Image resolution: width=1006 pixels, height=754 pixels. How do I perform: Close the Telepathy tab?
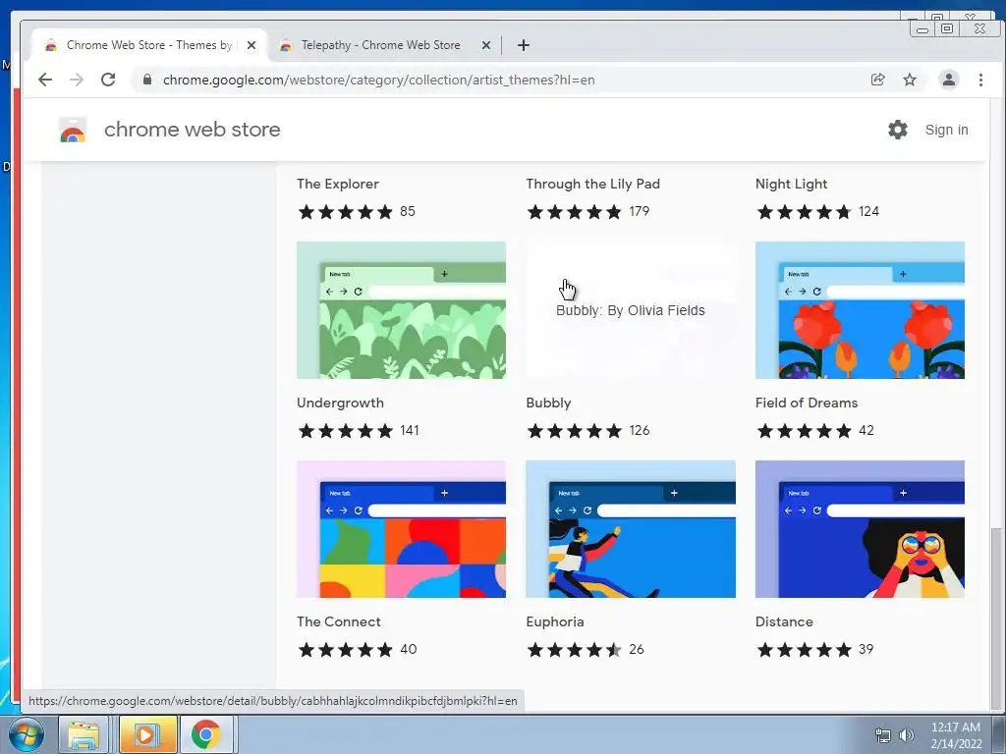pos(486,45)
